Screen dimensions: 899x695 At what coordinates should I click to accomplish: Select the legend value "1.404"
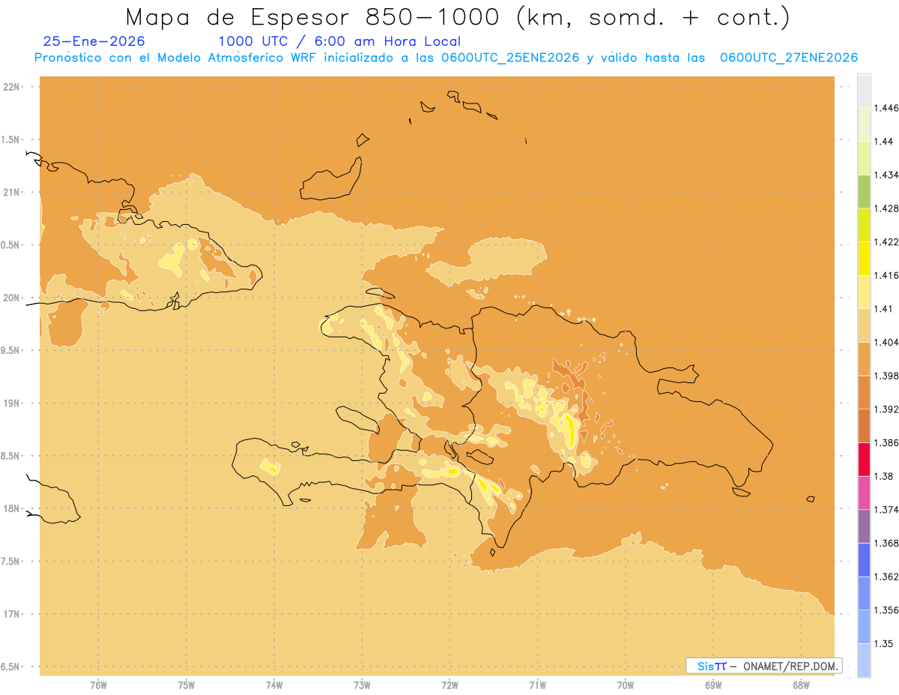click(x=886, y=342)
